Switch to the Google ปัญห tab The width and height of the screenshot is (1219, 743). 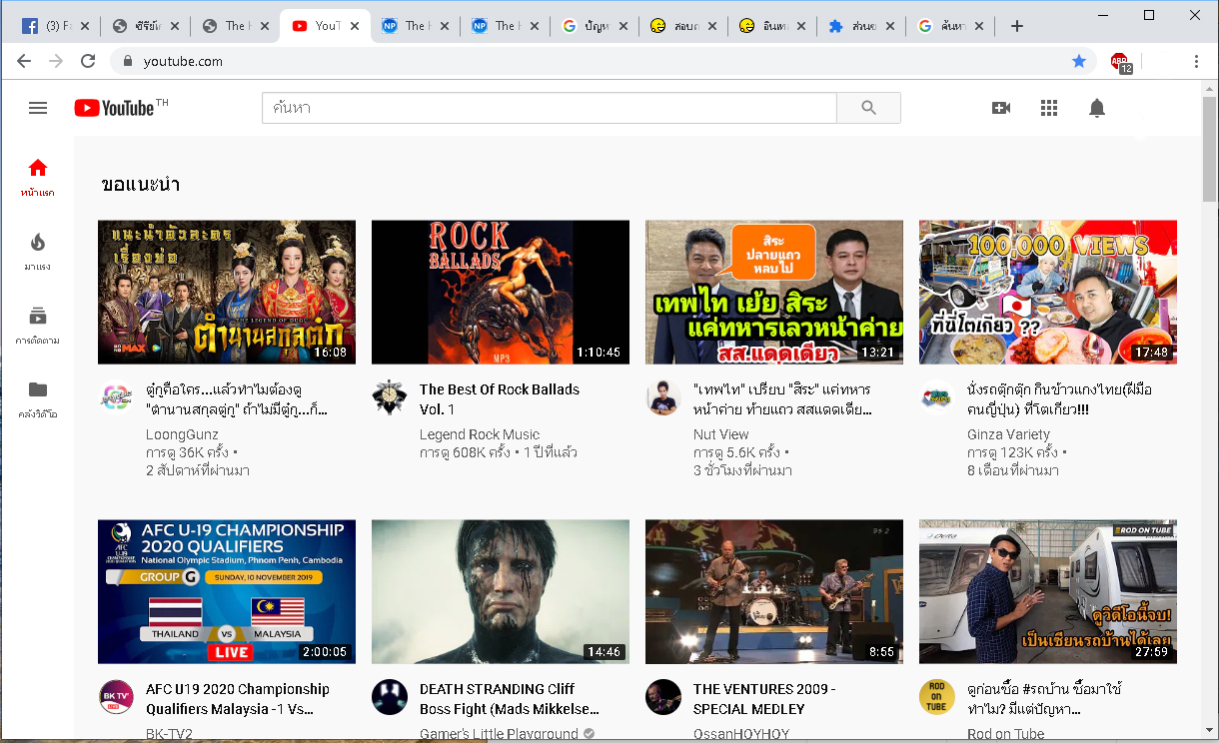[595, 26]
